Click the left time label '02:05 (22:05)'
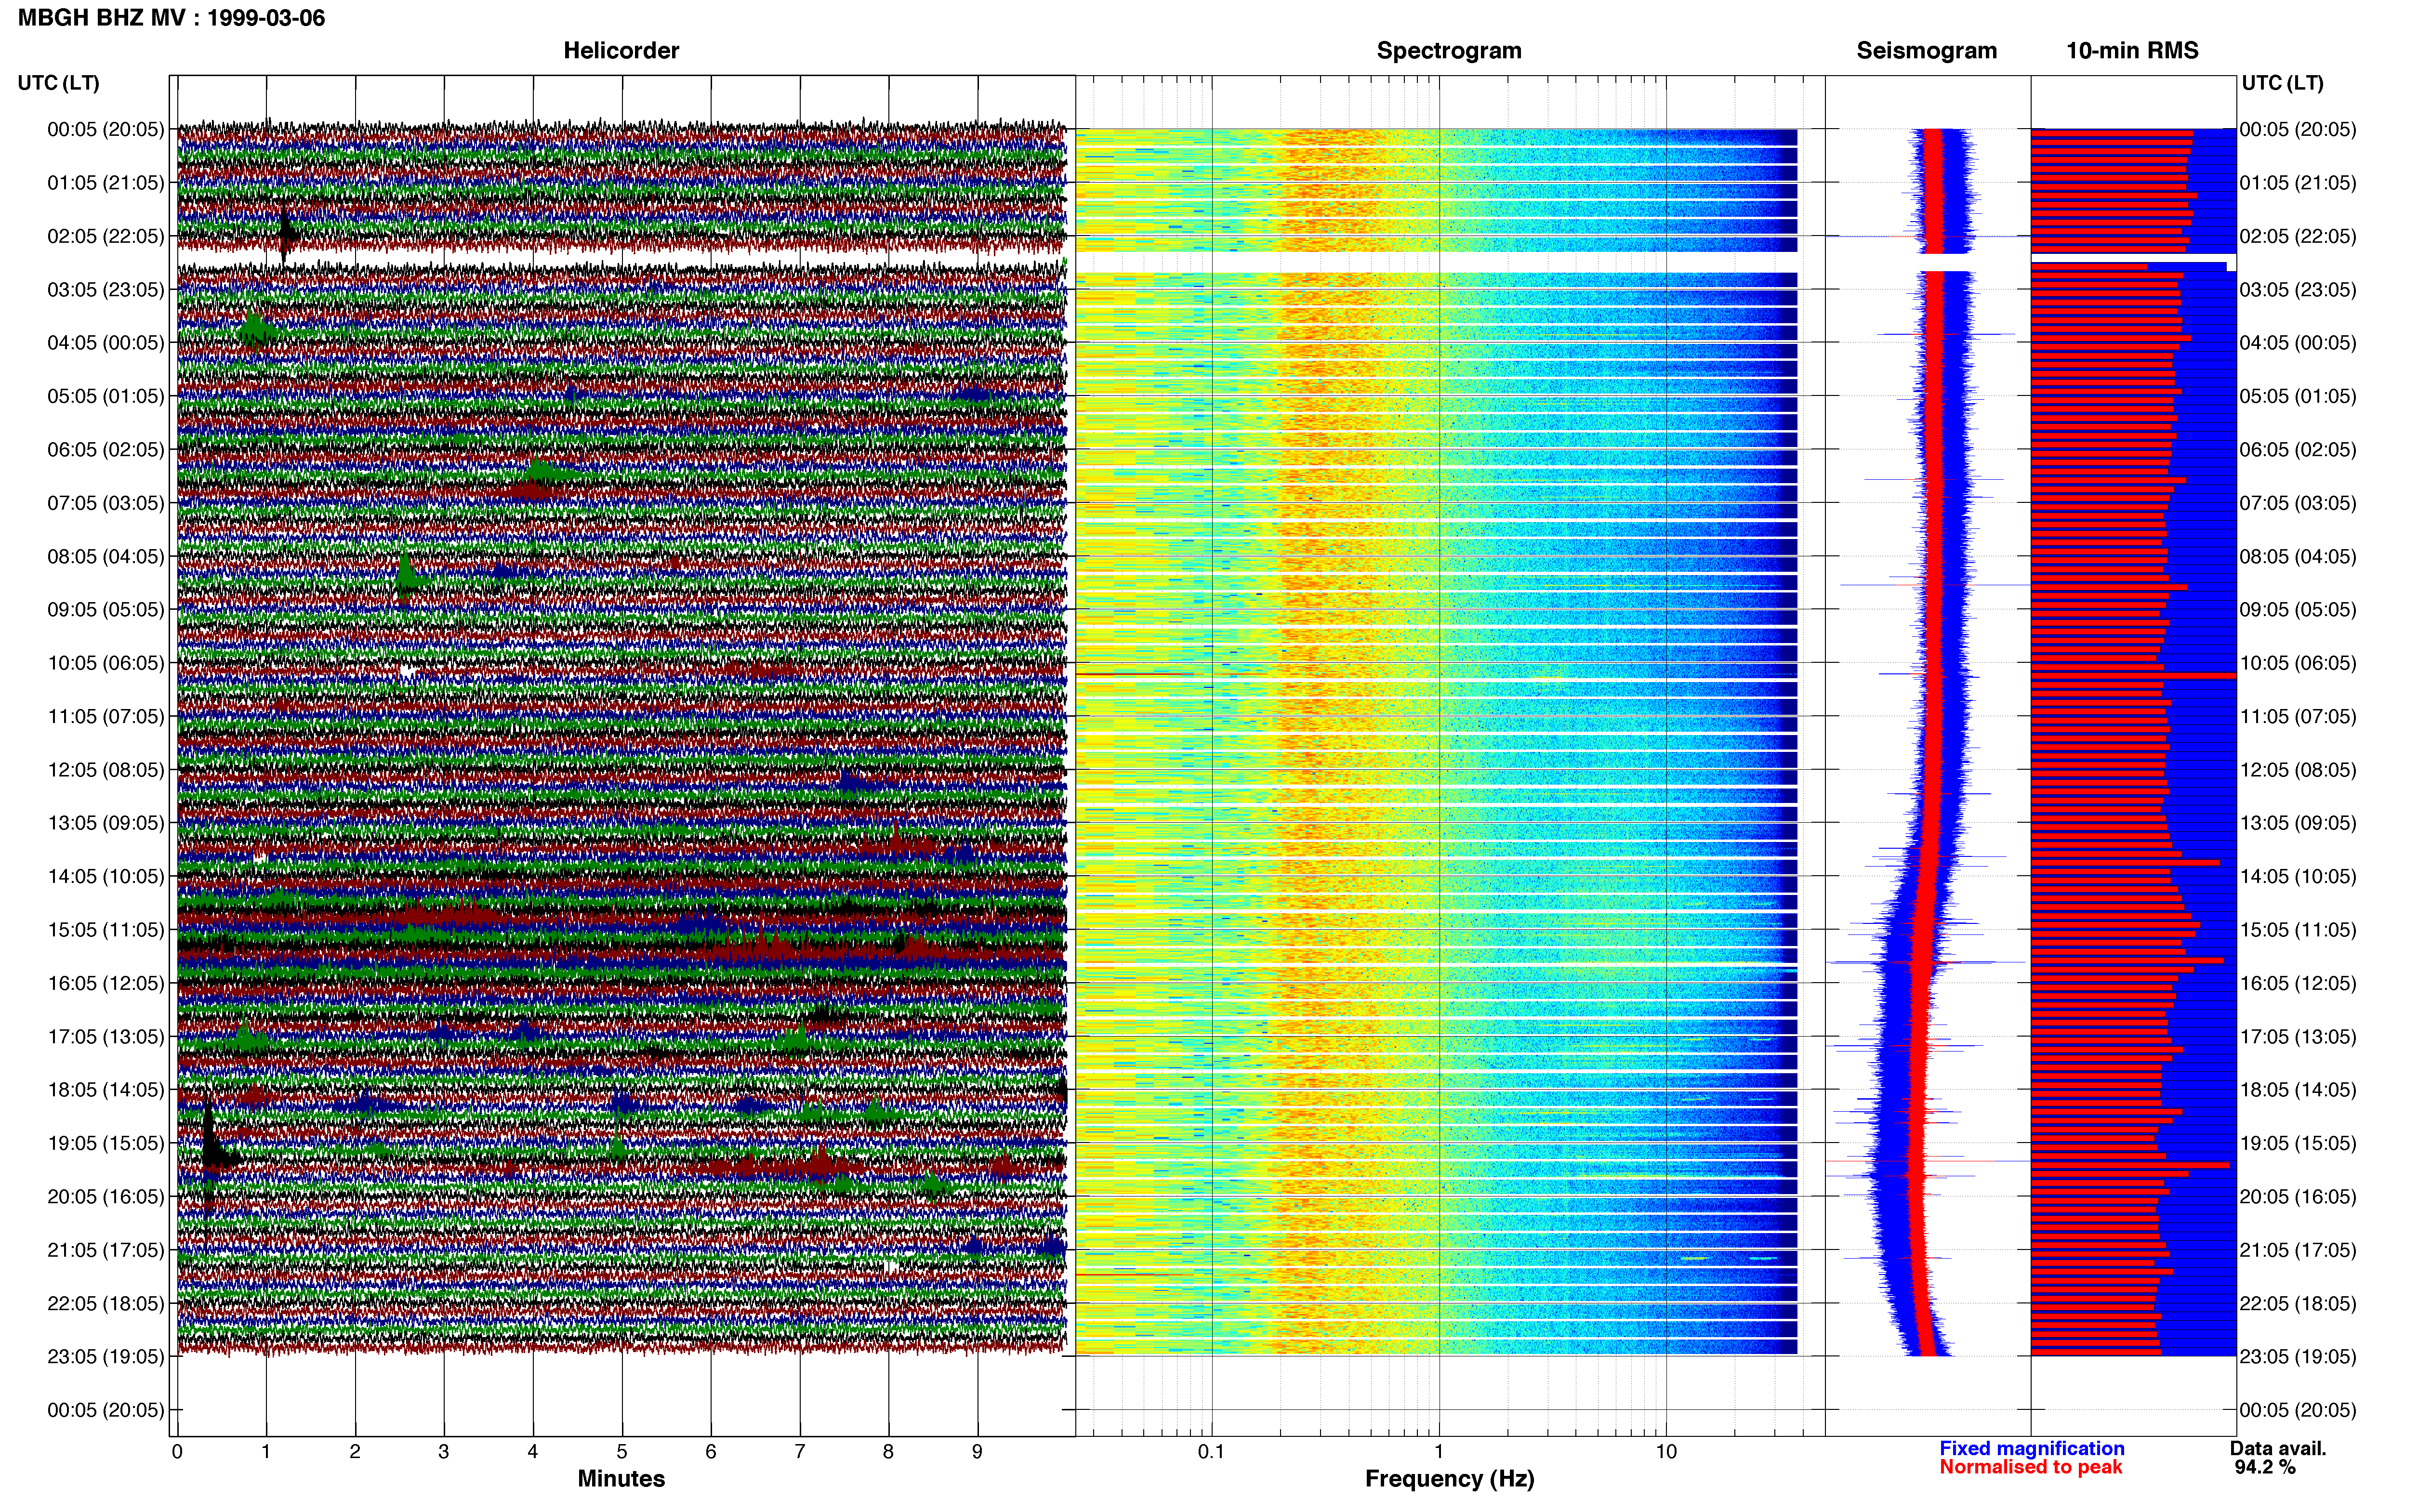2418x1512 pixels. click(x=105, y=236)
